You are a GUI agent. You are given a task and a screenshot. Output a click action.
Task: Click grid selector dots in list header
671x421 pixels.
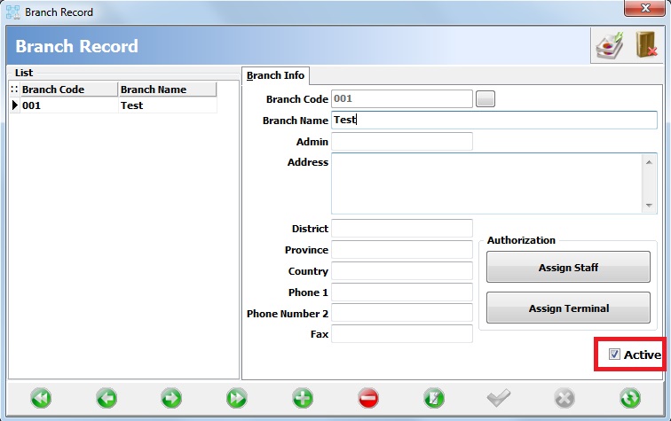[x=14, y=90]
